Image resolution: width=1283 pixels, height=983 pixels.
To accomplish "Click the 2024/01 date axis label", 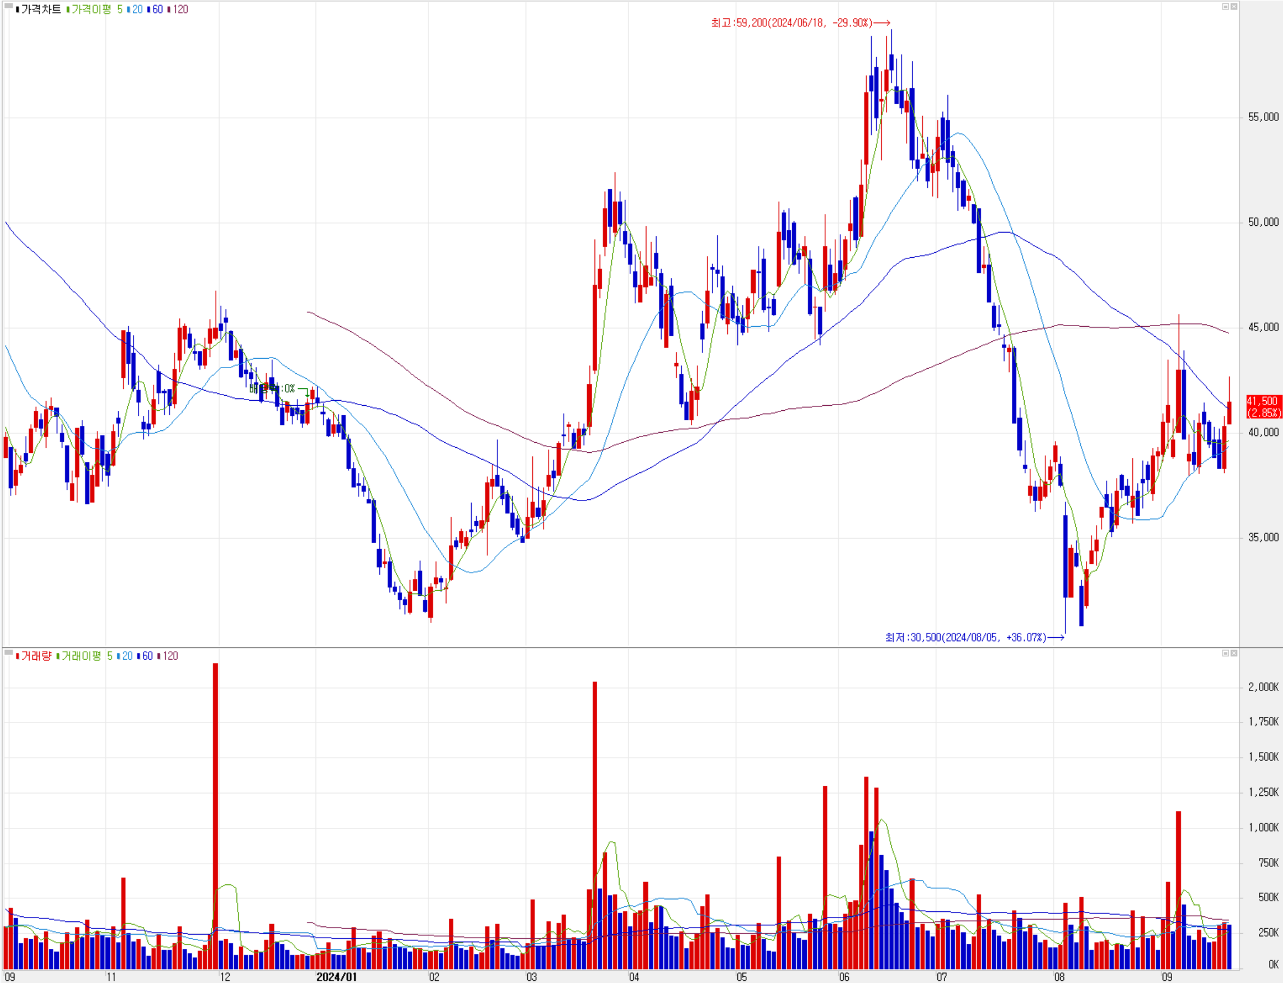I will pos(336,977).
